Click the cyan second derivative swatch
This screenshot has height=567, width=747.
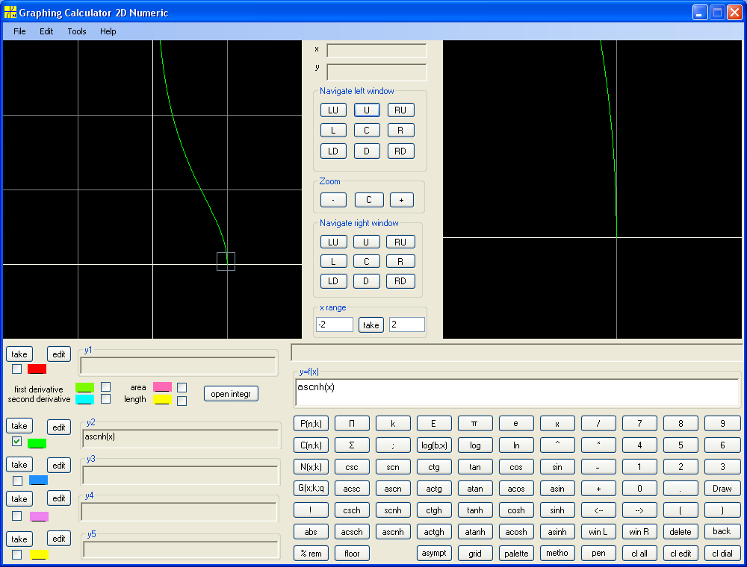click(x=84, y=399)
